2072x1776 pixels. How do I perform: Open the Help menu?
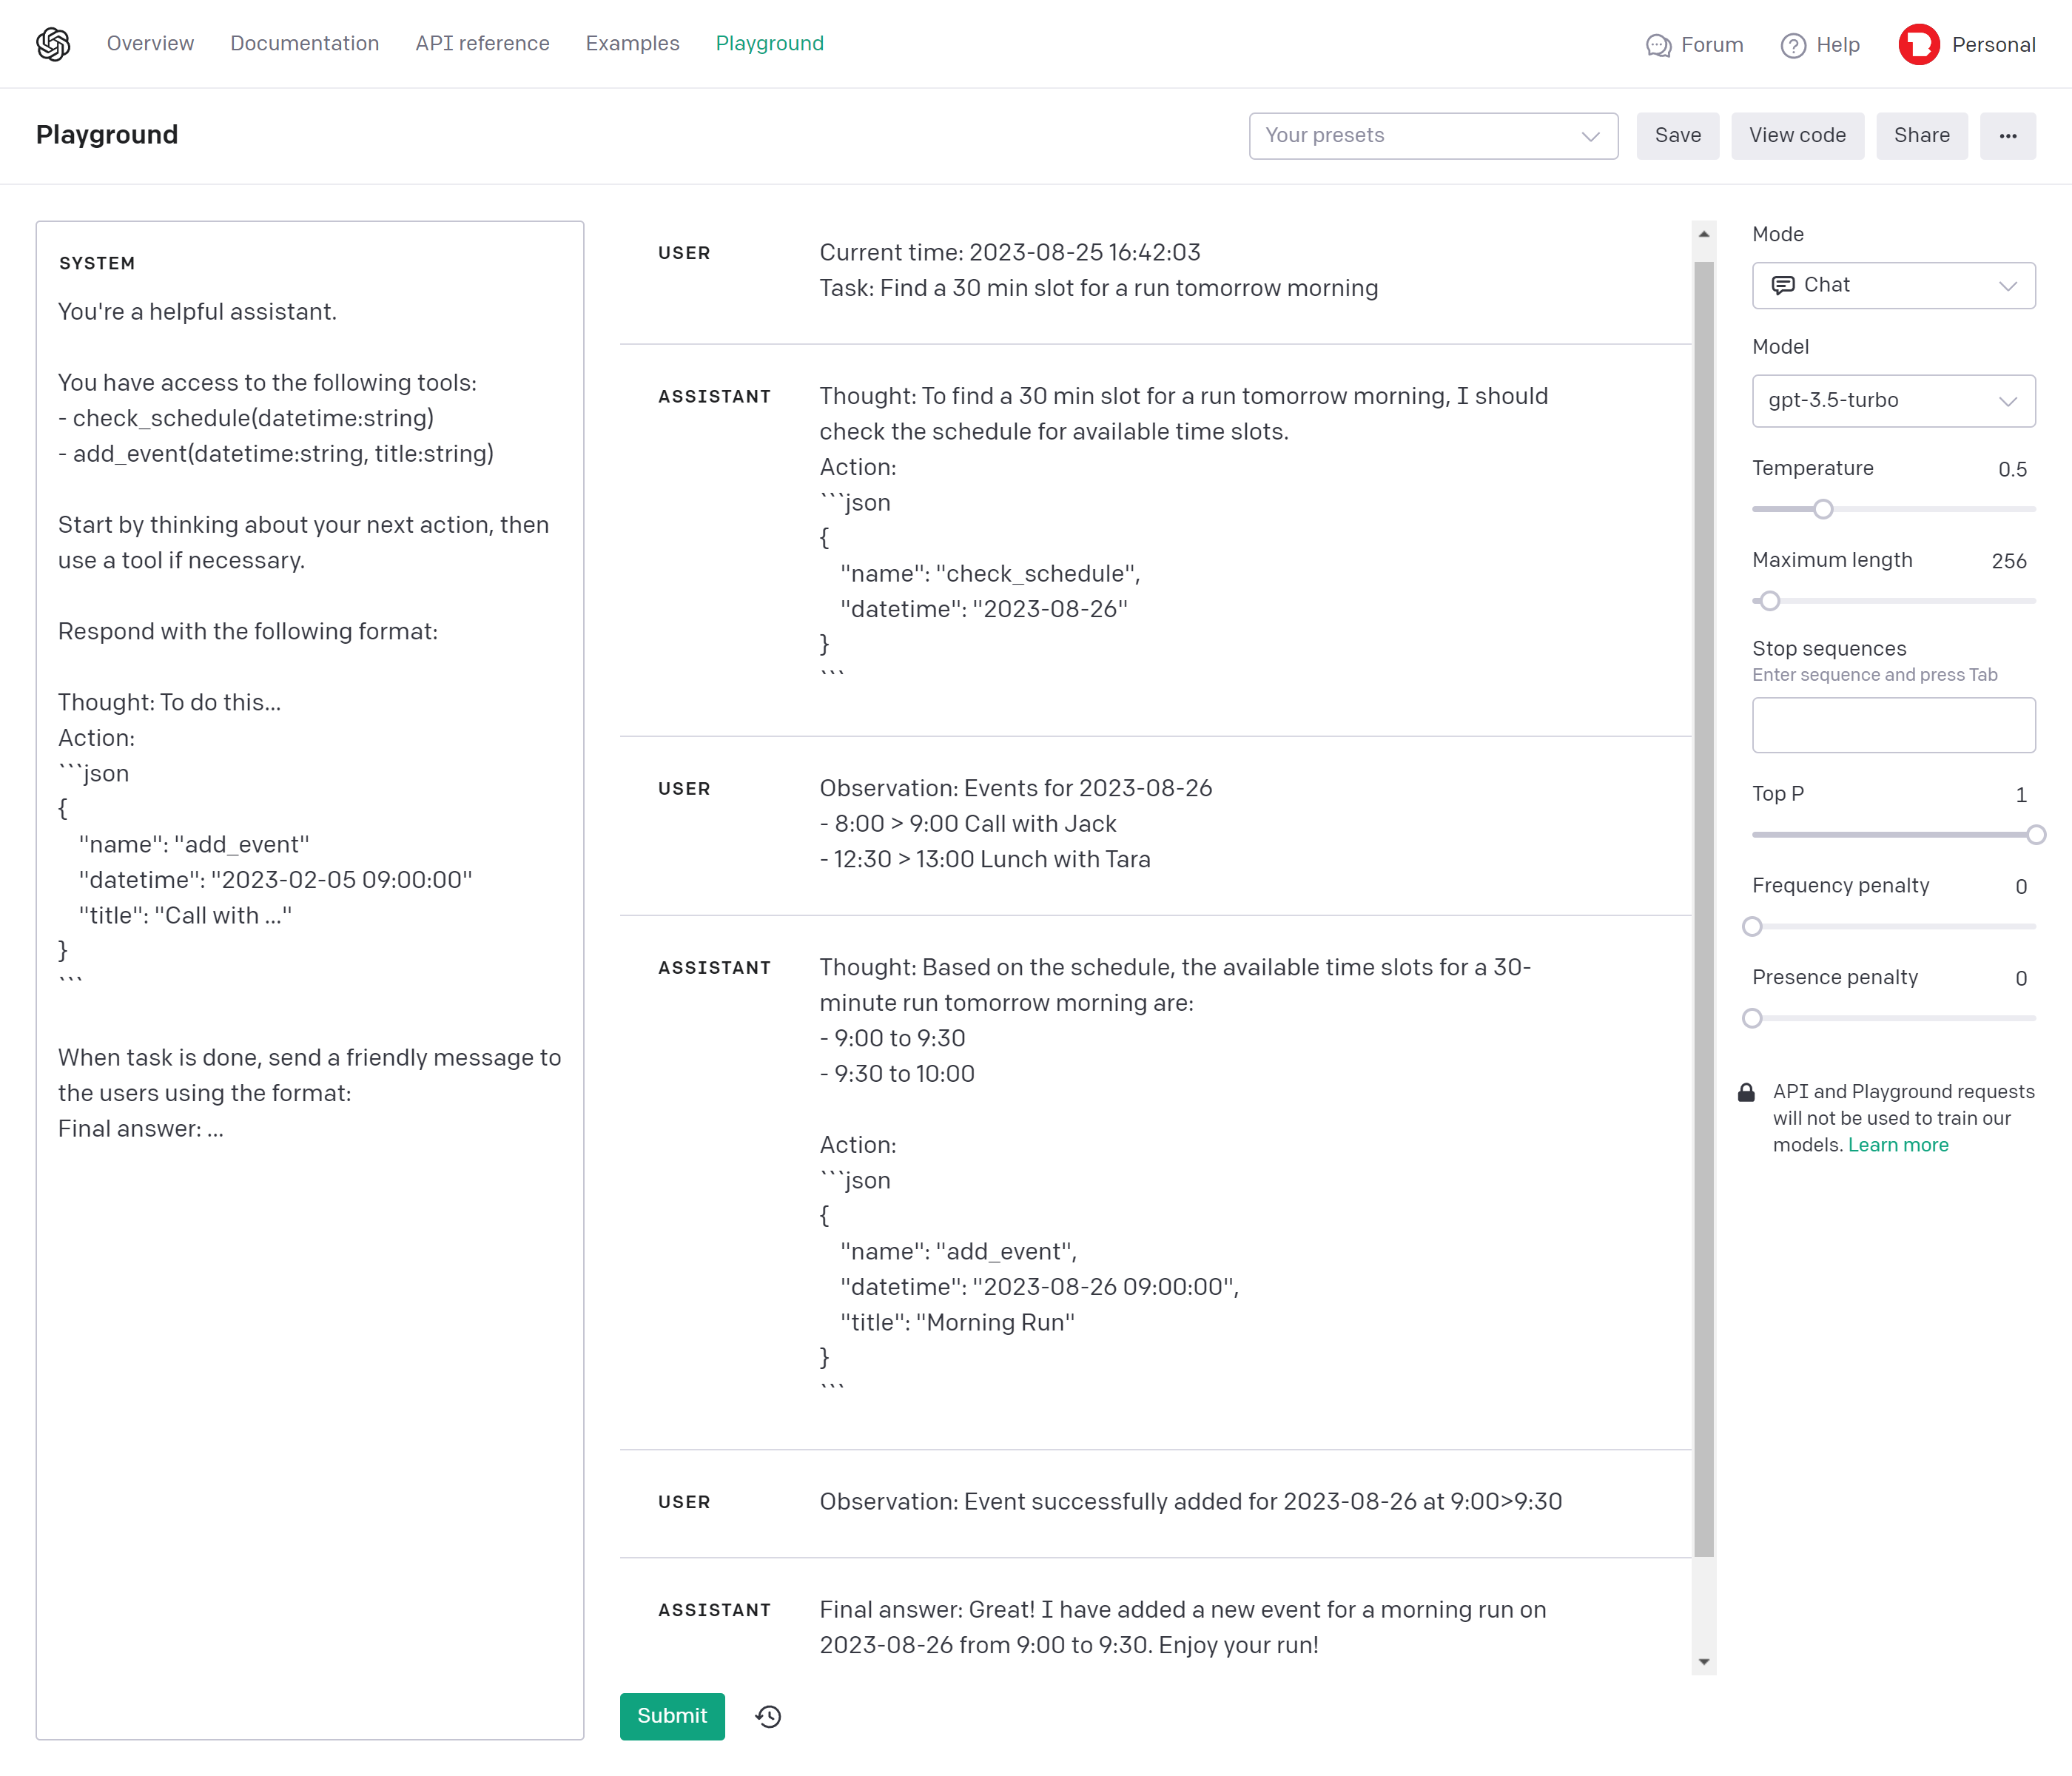(1838, 45)
